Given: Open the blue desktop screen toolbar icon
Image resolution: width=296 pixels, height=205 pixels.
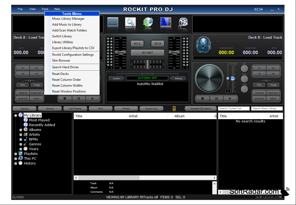Looking at the screenshot, I should click(166, 22).
